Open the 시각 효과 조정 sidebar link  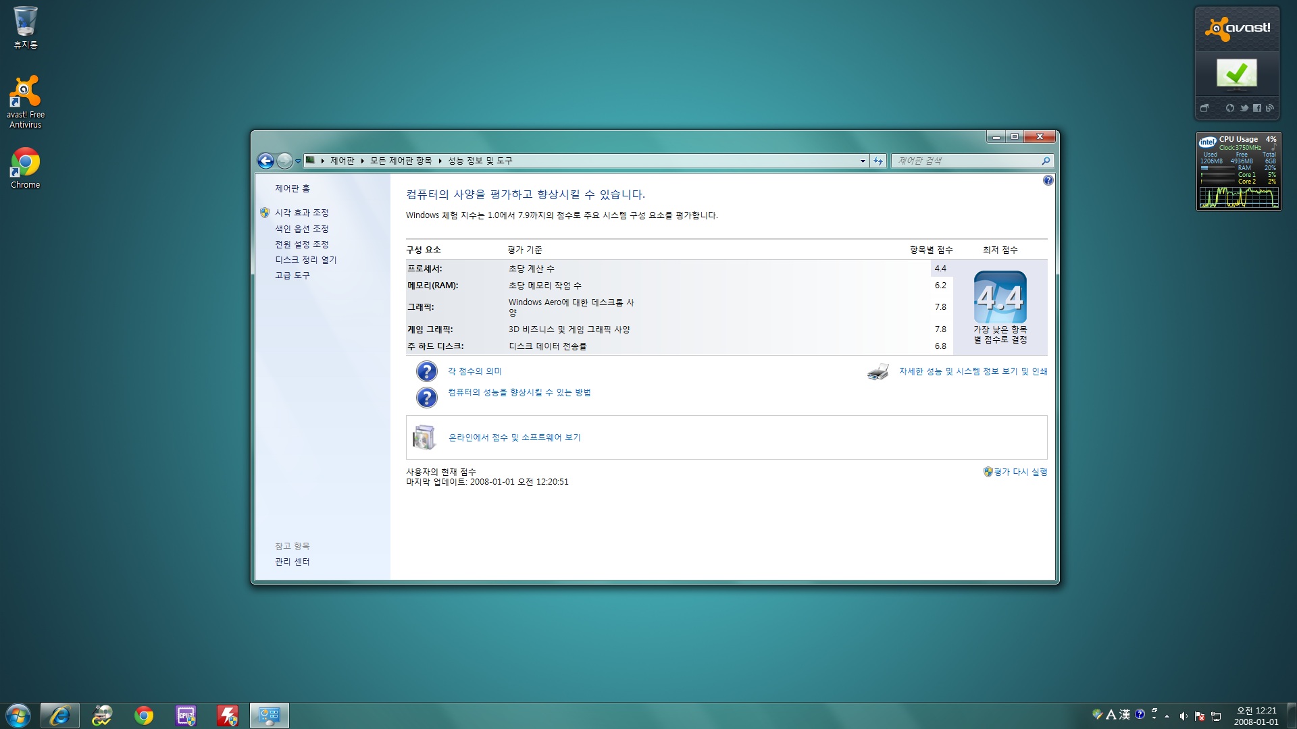point(301,213)
